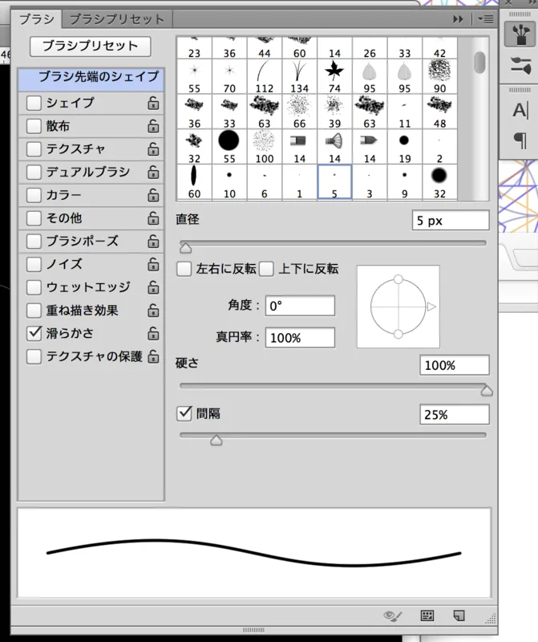
Task: Collapse panel with double-arrow icon
Action: (458, 19)
